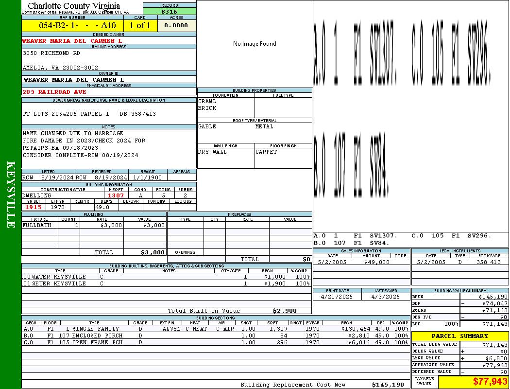Select the ENCLOSED PORCH section row
Viewport: 510px width, 389px height.
[x=216, y=336]
